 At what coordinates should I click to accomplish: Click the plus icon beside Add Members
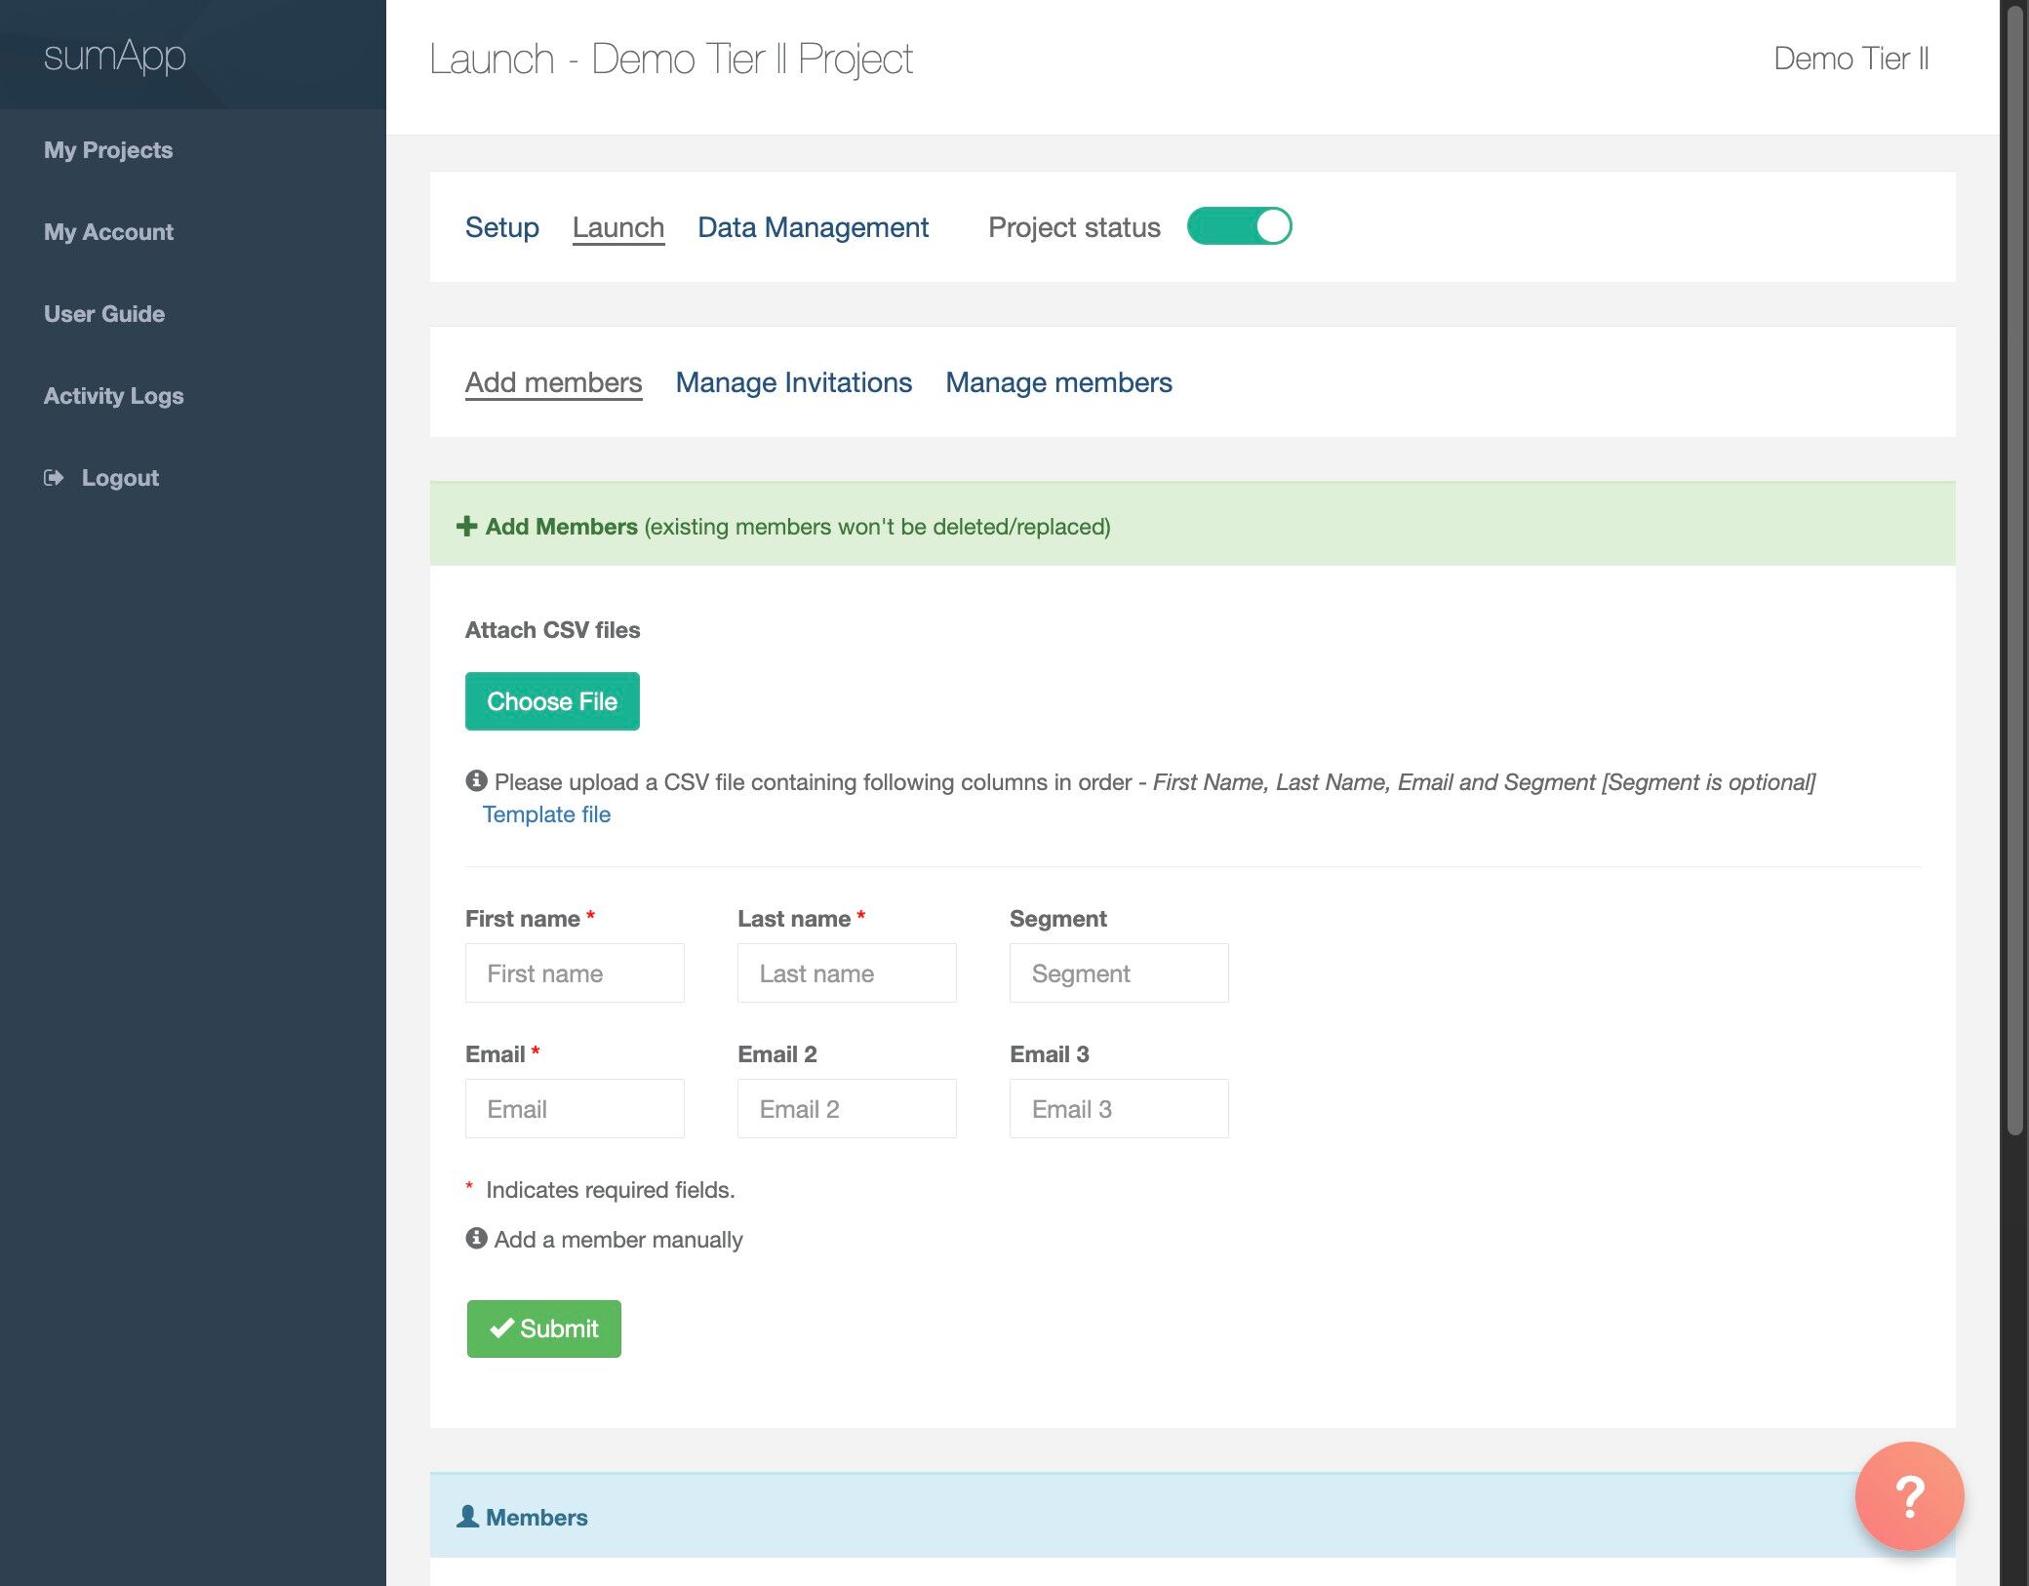click(466, 527)
